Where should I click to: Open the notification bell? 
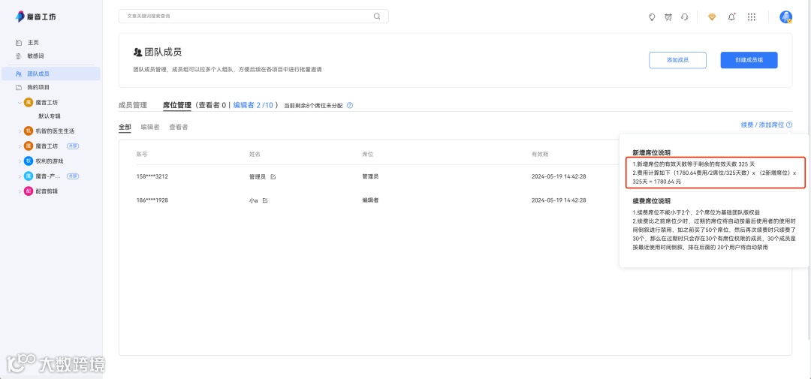pyautogui.click(x=731, y=17)
